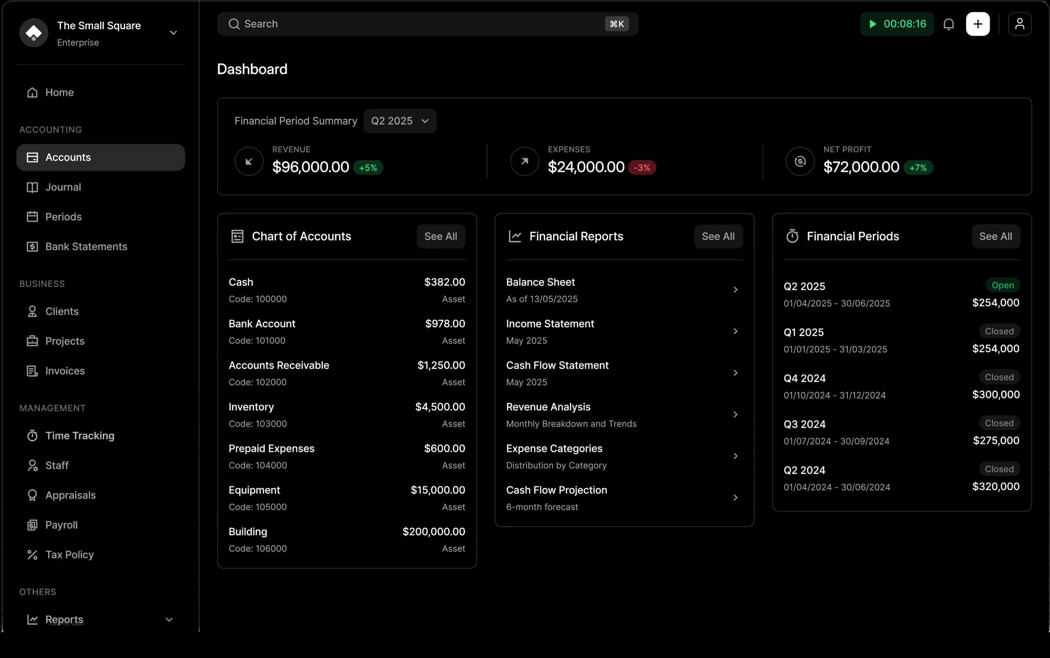Click the revenue arrow icon
Screen dimensions: 1050x658
pos(249,161)
